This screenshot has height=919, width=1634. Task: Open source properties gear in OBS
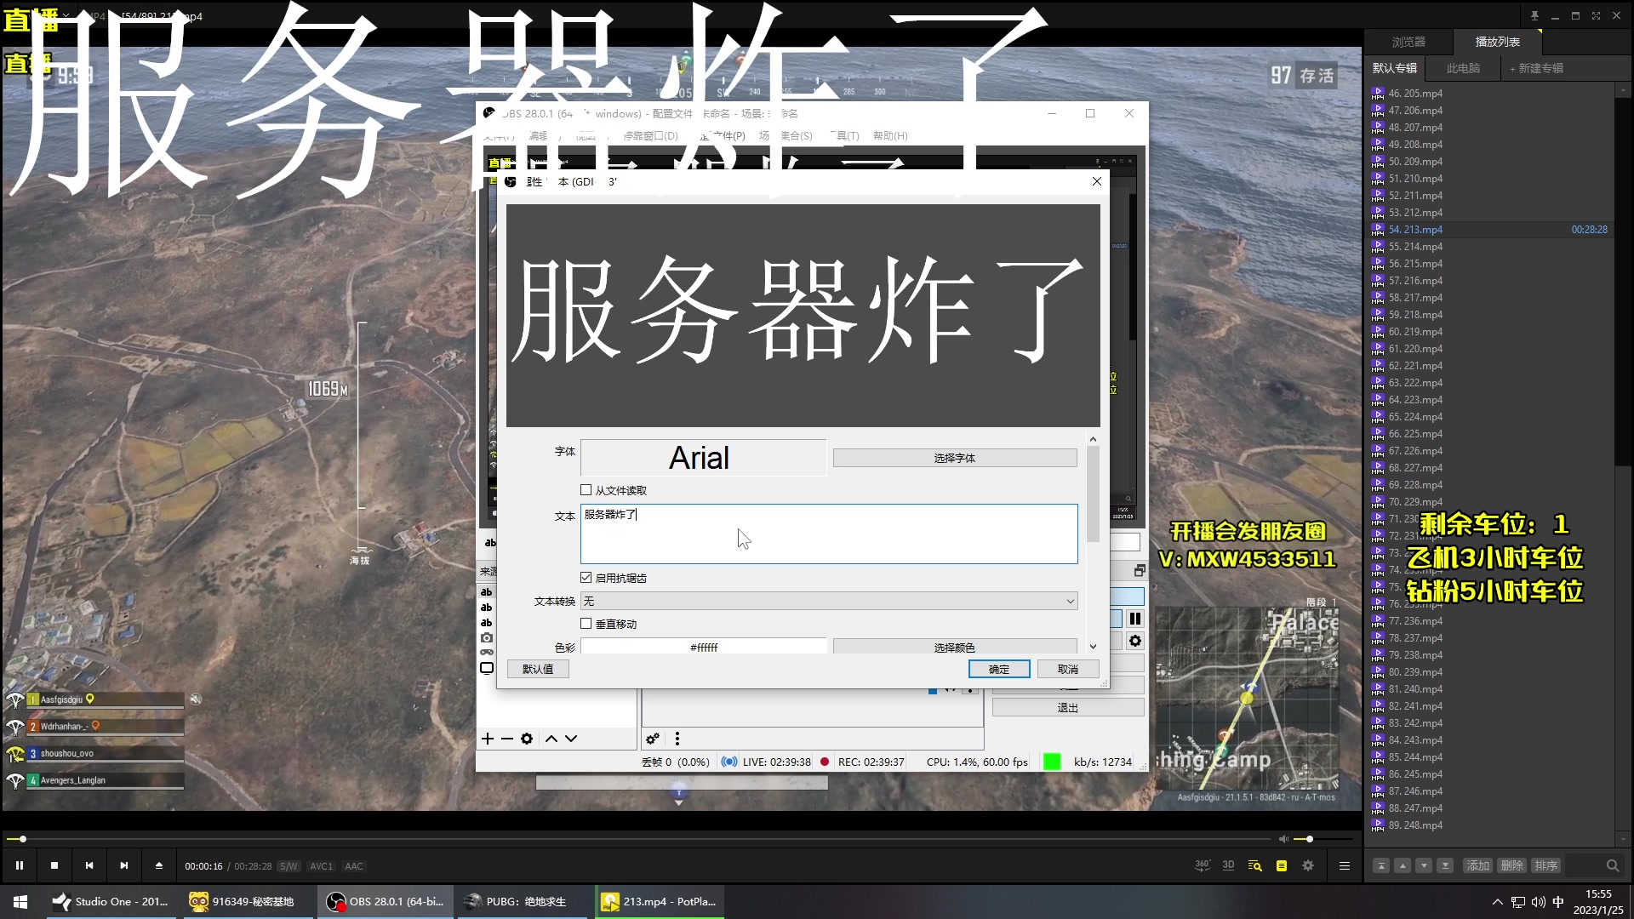click(x=527, y=739)
